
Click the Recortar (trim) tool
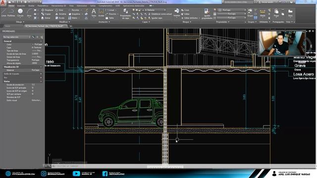pyautogui.click(x=74, y=10)
